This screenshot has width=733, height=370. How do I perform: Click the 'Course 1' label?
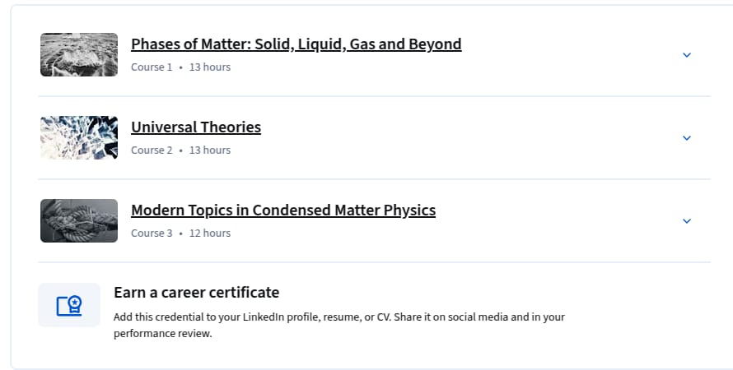(152, 67)
